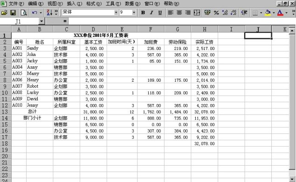Click the Save floppy disk icon
The height and width of the screenshot is (182, 296).
click(x=13, y=13)
